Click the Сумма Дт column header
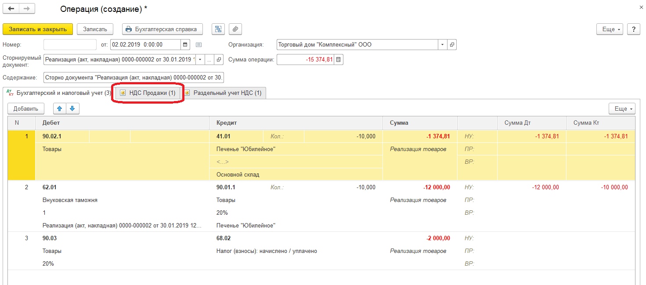The image size is (646, 285). (x=531, y=123)
